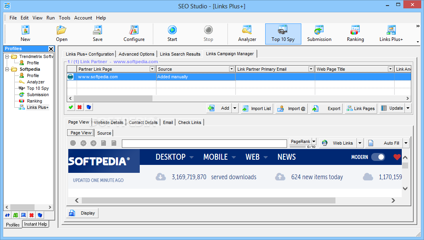Switch to the Check Links tab

[x=189, y=122]
